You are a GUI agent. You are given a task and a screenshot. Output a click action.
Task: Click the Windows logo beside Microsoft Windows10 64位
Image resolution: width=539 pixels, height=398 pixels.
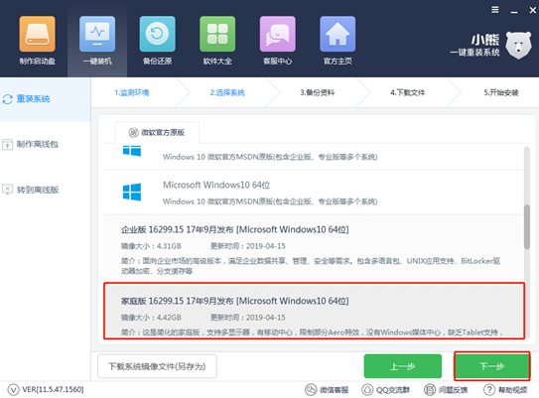pyautogui.click(x=132, y=192)
